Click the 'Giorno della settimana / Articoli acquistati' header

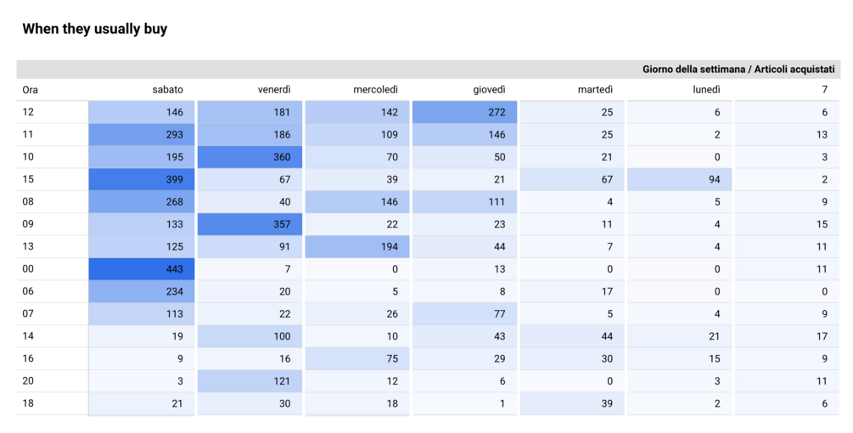(738, 69)
